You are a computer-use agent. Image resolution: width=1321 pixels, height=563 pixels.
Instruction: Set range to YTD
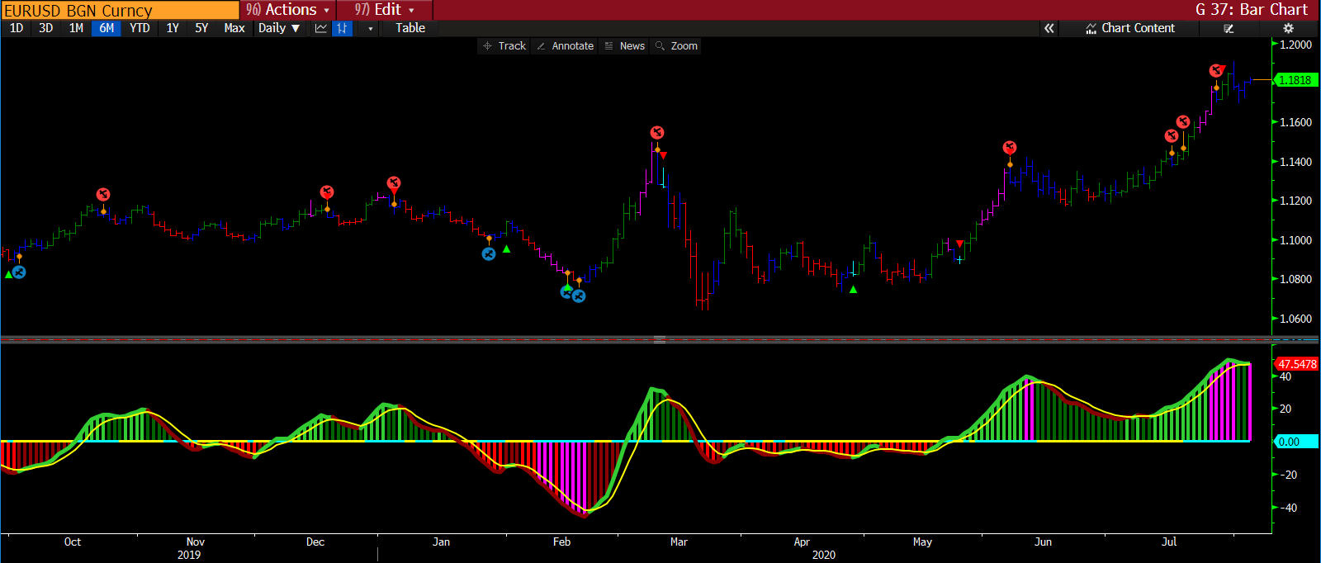tap(140, 28)
